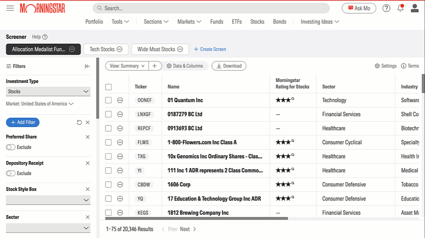Open Investment Type Stocks dropdown
Screen dimensions: 425x238
[48, 91]
